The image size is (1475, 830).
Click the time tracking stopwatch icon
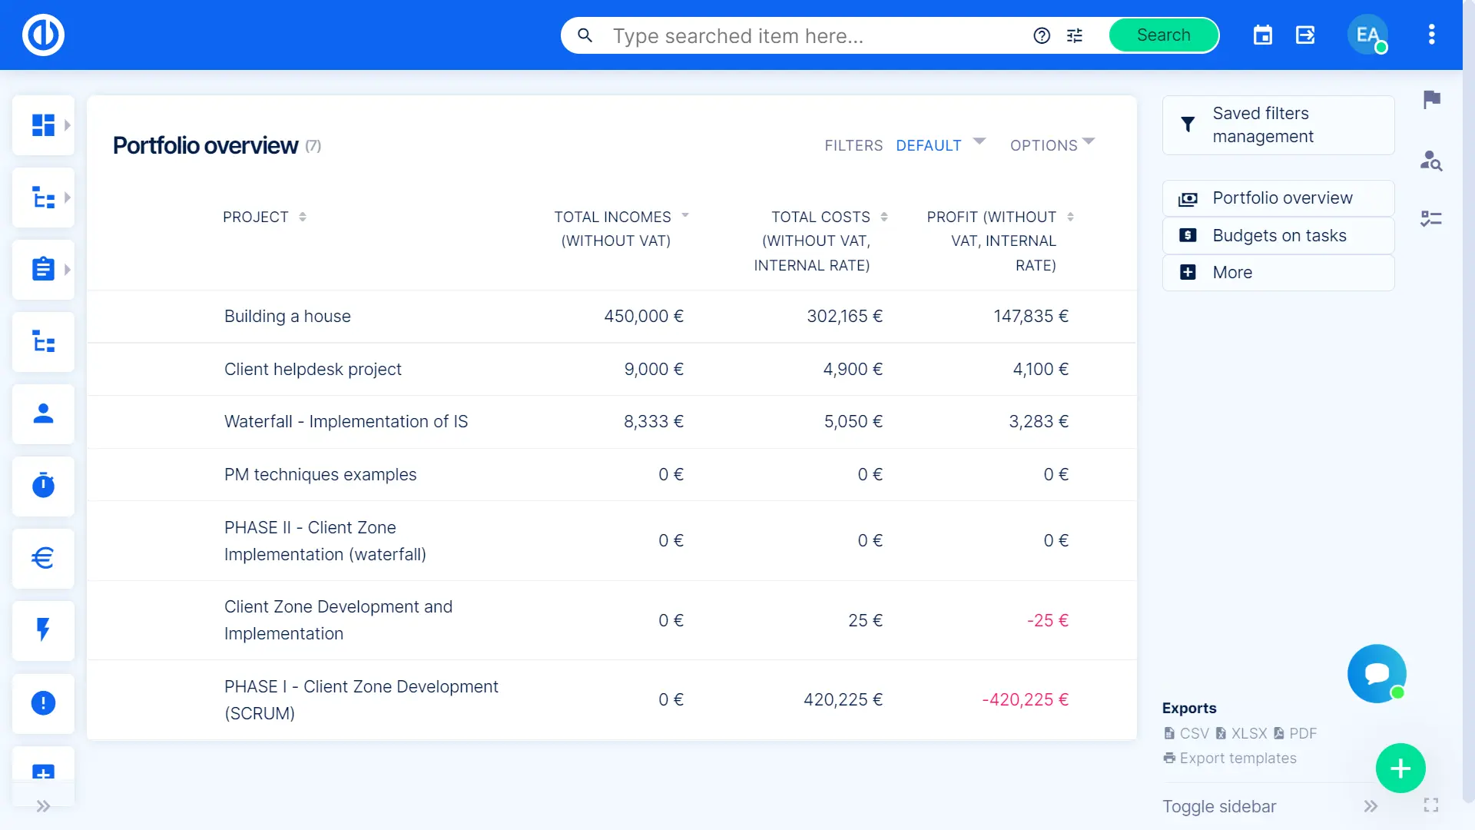[x=43, y=486]
